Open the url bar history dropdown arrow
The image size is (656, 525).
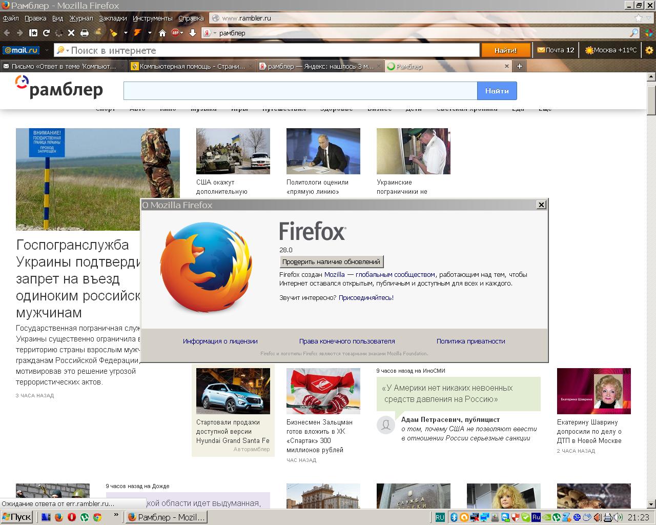[x=648, y=18]
